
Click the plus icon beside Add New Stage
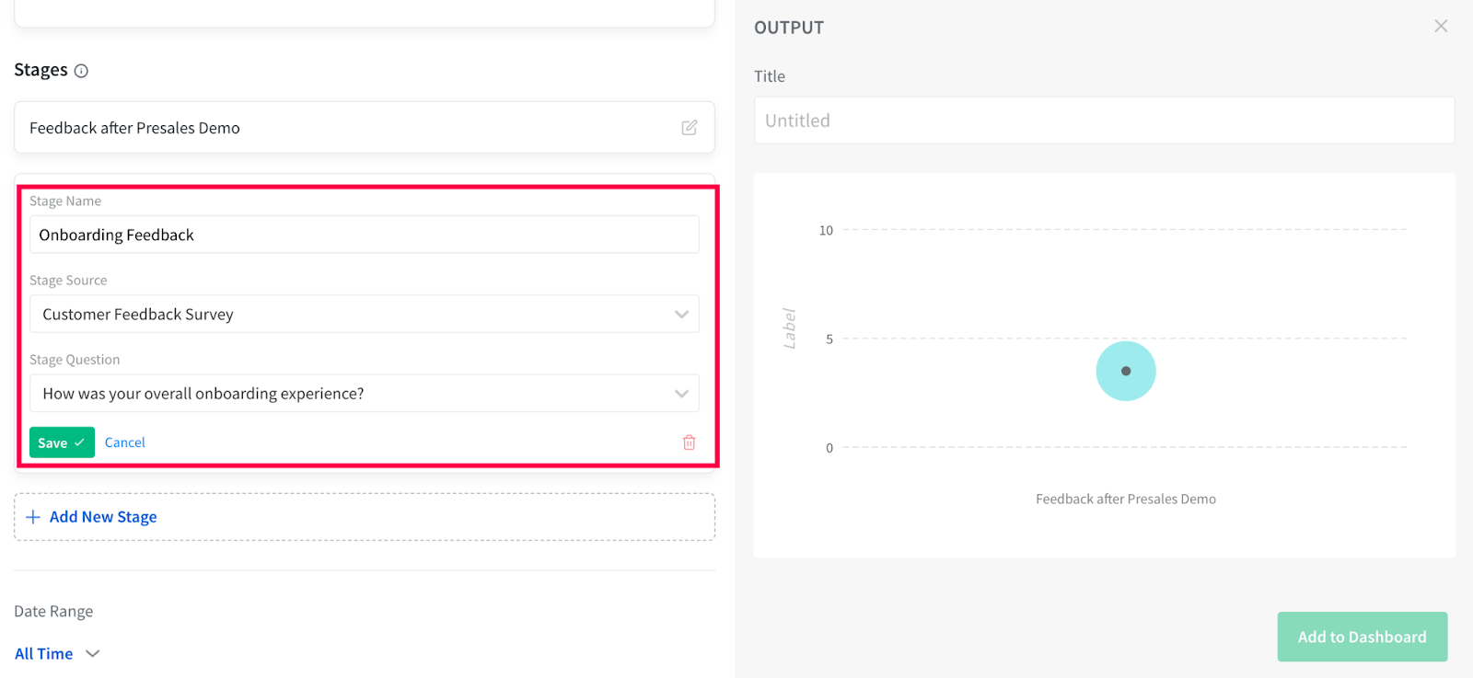point(33,517)
